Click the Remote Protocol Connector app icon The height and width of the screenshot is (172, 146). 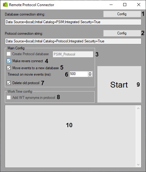tap(5, 5)
